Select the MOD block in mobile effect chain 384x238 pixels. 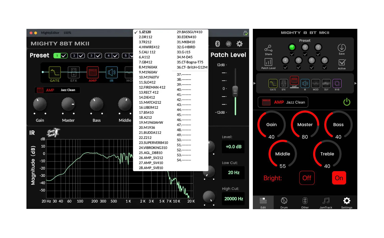pos(316,84)
